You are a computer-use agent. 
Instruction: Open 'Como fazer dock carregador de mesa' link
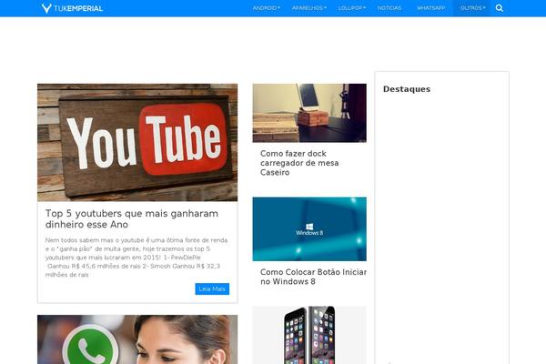299,163
